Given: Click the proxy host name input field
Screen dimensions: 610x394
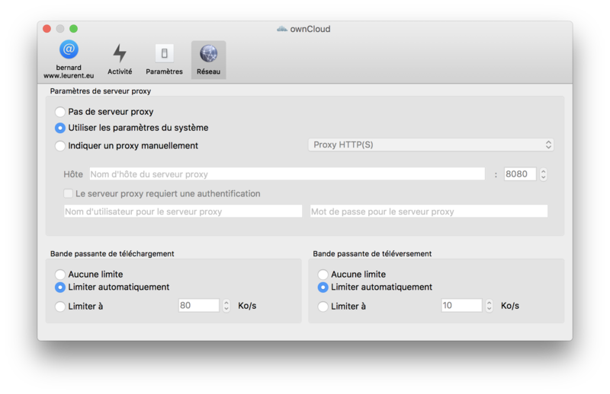Looking at the screenshot, I should click(287, 174).
